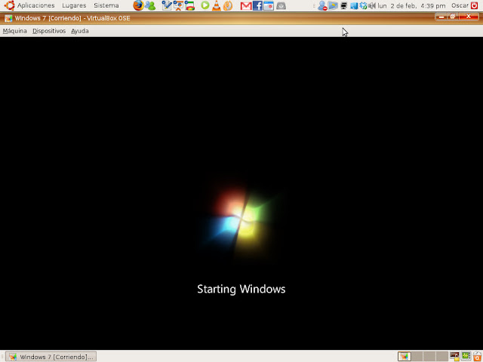Click the user status icon with red badge
Viewport: 483px width, 362px height.
tap(322, 5)
